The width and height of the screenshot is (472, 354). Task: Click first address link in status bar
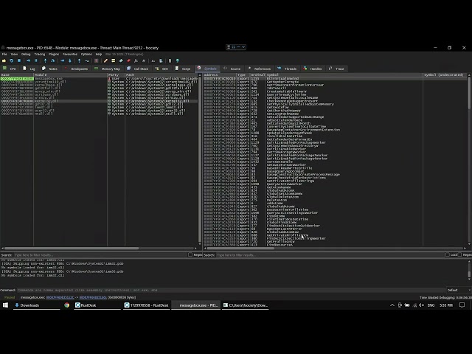click(60, 297)
